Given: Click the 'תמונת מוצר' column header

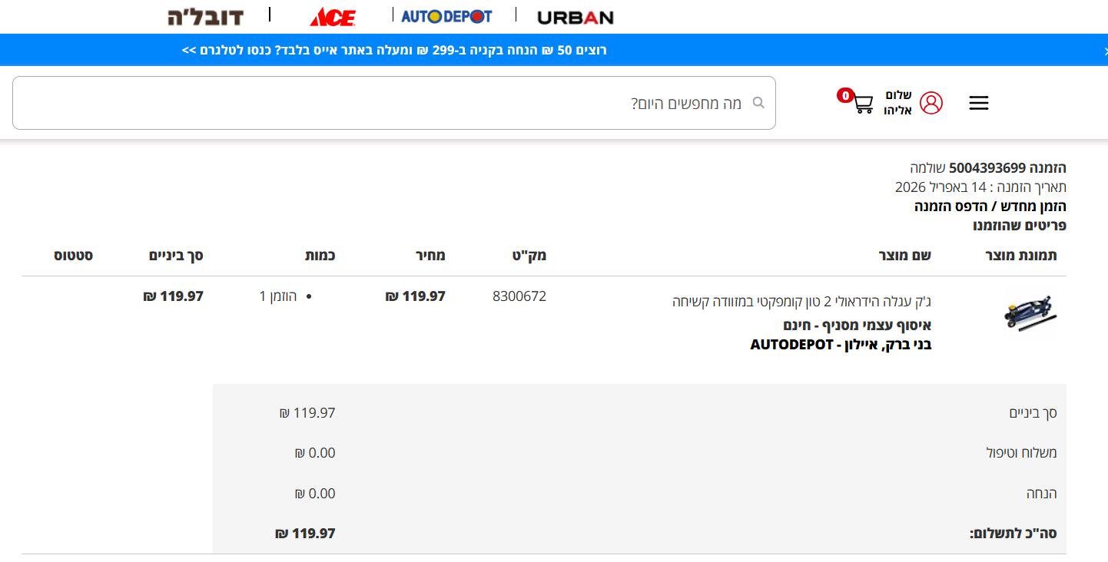Looking at the screenshot, I should click(x=1021, y=256).
